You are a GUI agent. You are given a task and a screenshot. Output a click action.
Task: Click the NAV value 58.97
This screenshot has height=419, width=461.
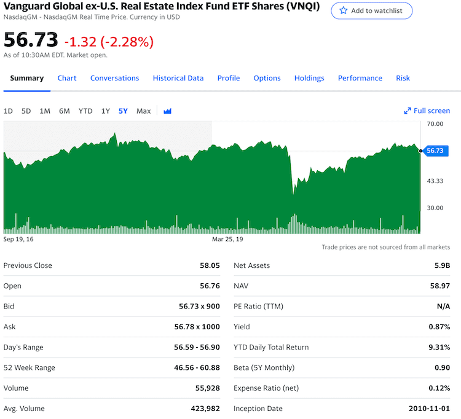[440, 286]
